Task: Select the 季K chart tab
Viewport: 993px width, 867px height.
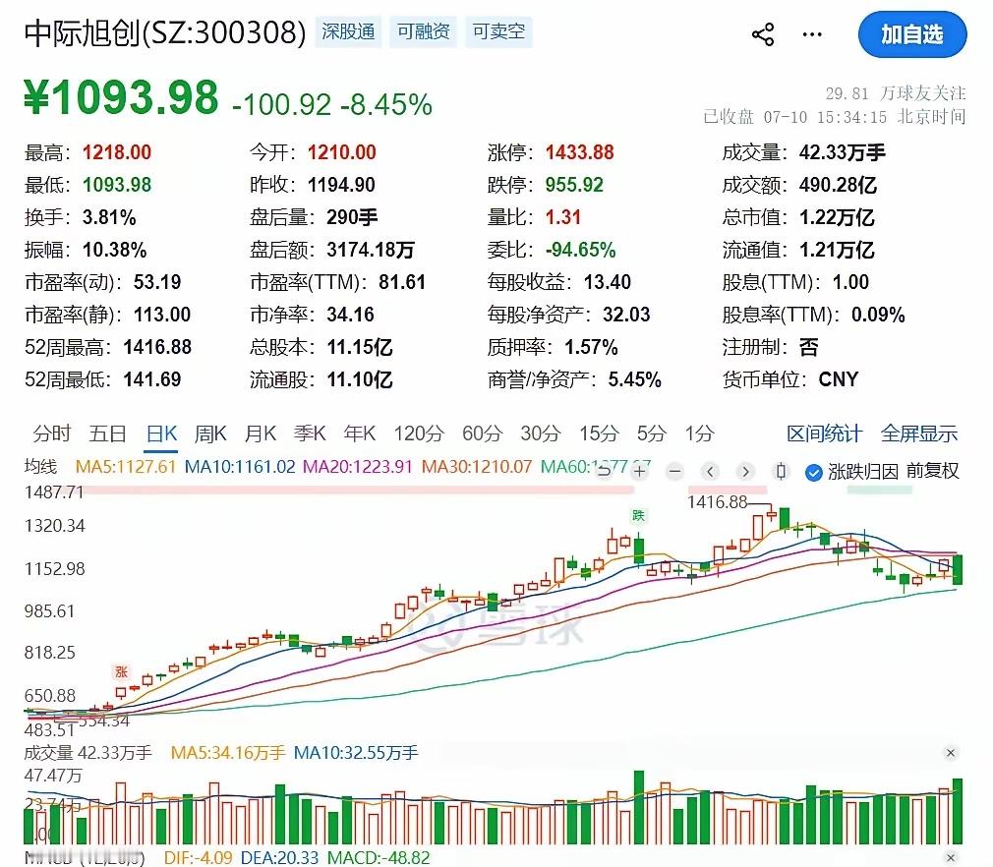Action: [310, 433]
